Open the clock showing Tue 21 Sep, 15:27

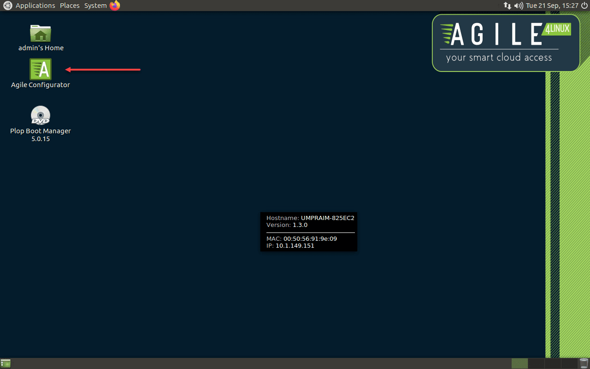tap(551, 6)
